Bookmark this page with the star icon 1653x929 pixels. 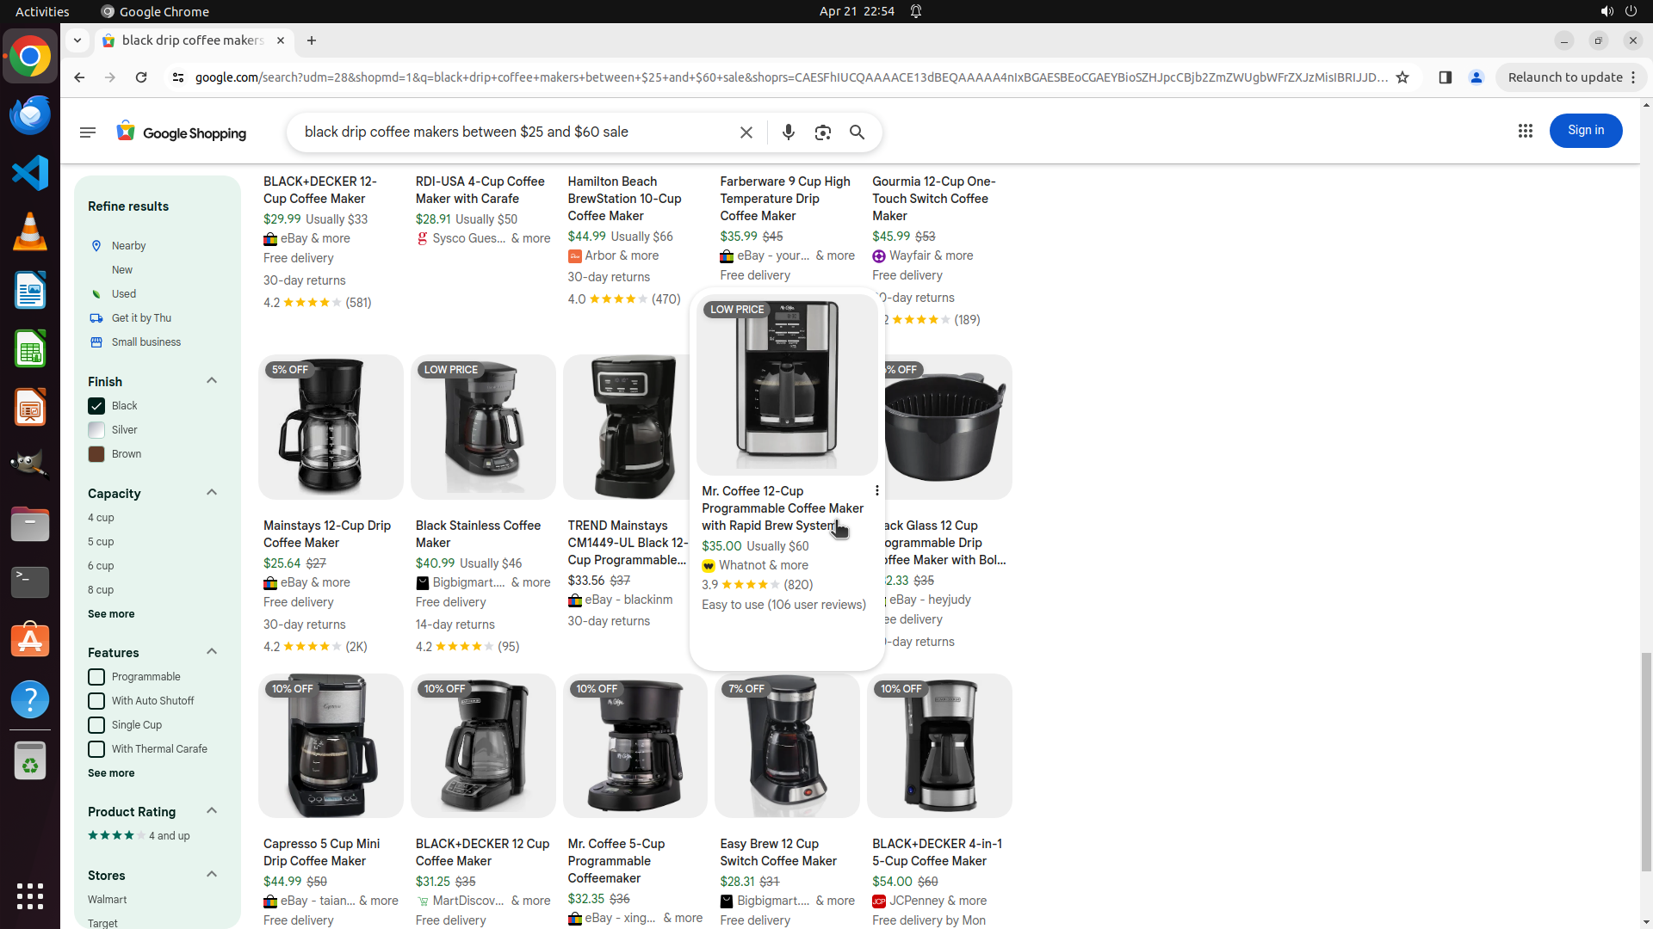pyautogui.click(x=1402, y=77)
